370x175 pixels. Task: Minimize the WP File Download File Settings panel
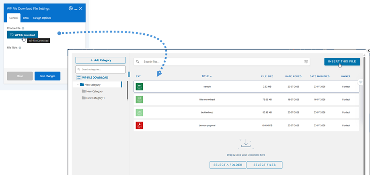click(x=76, y=9)
